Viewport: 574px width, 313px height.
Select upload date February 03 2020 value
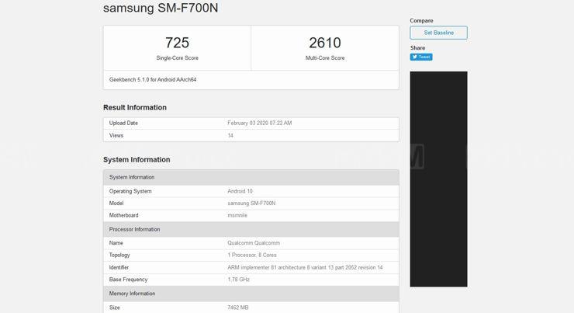point(260,123)
